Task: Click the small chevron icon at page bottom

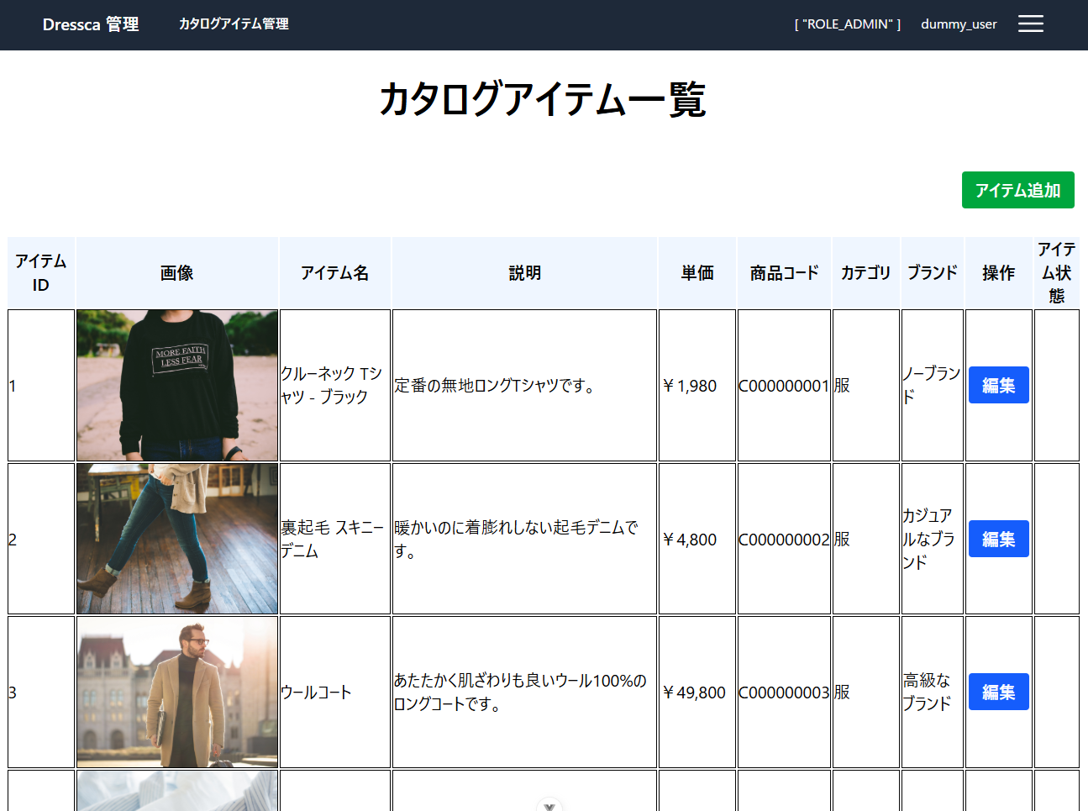Action: pyautogui.click(x=549, y=805)
